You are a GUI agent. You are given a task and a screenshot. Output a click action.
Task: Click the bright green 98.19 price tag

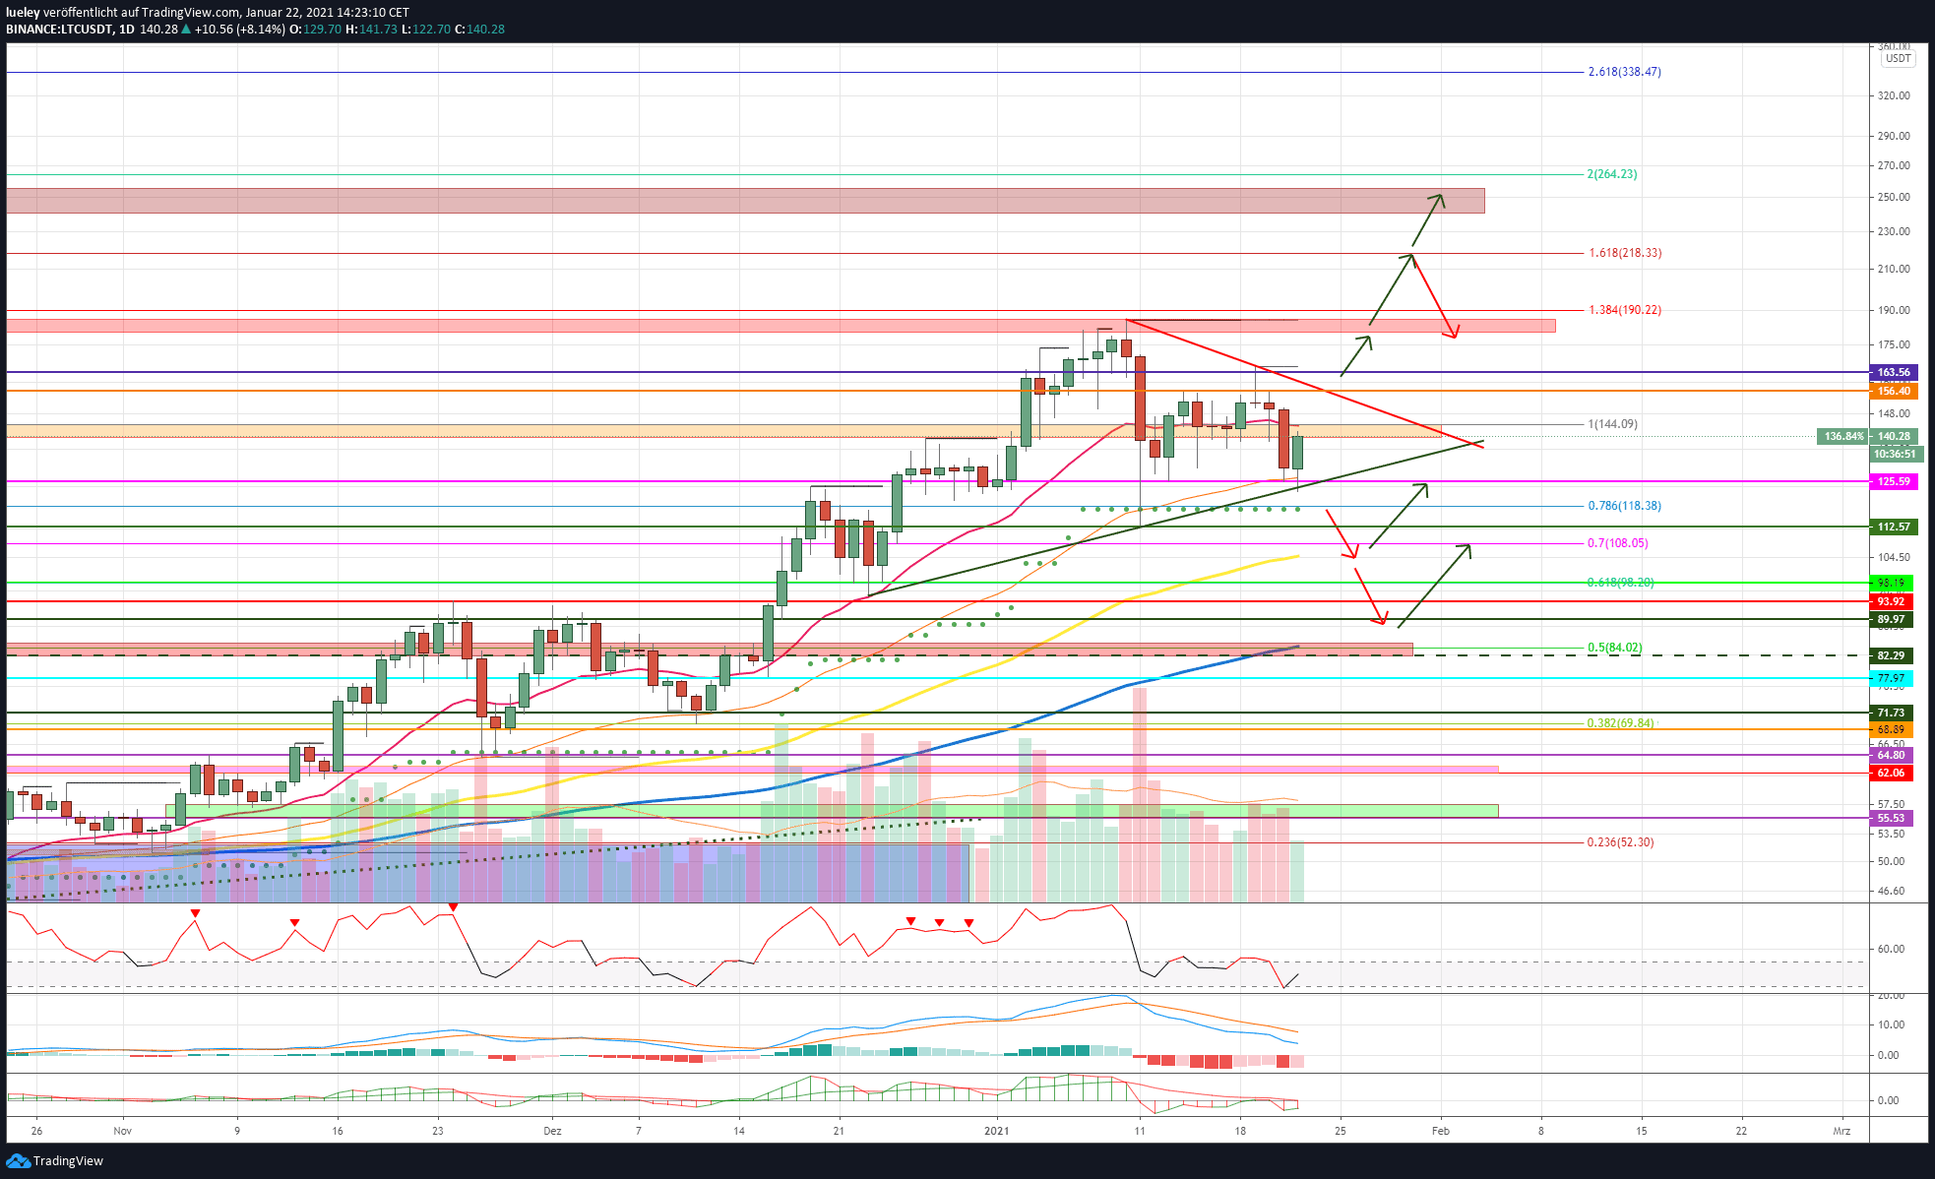click(x=1891, y=584)
